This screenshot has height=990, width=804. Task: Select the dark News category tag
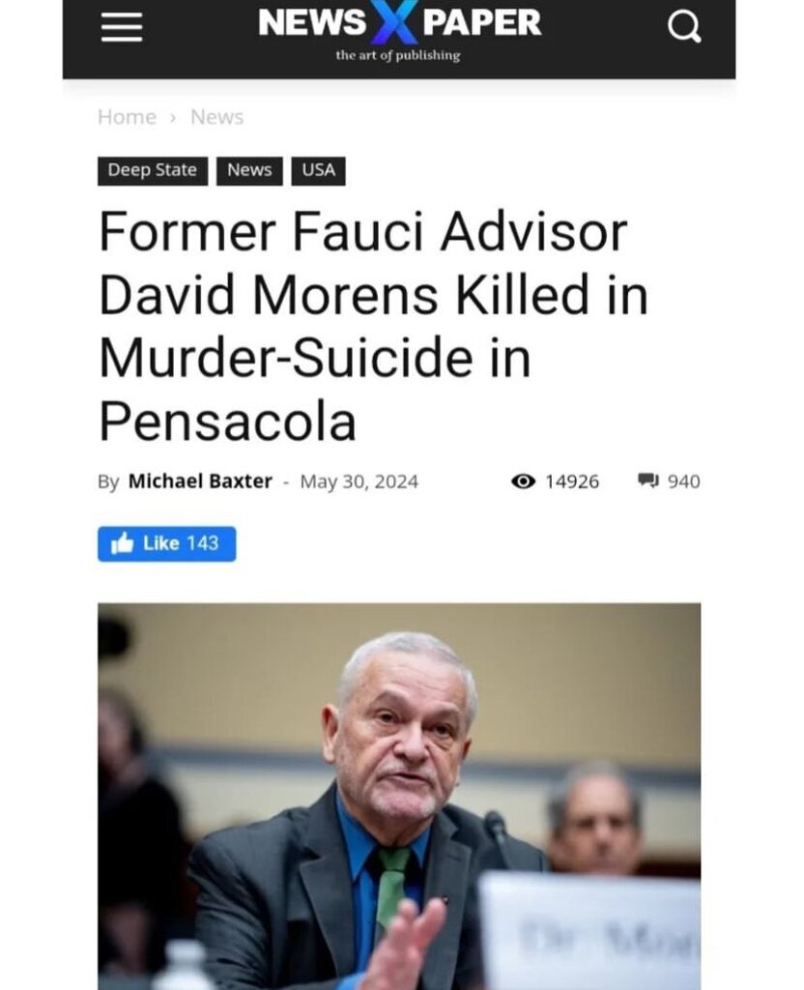[249, 170]
